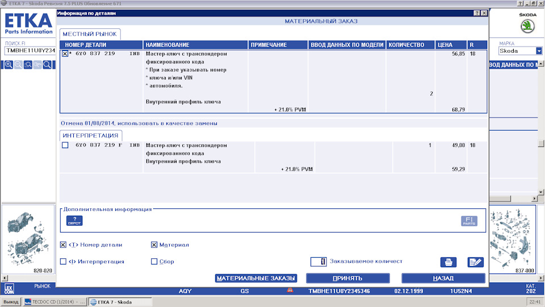
Task: Toggle the Материал checkbox
Action: pyautogui.click(x=154, y=245)
